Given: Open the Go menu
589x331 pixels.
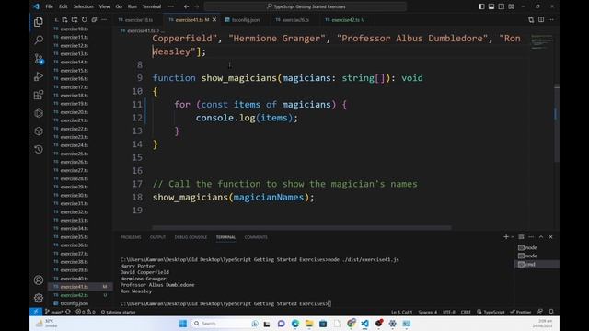Looking at the screenshot, I should click(x=119, y=6).
